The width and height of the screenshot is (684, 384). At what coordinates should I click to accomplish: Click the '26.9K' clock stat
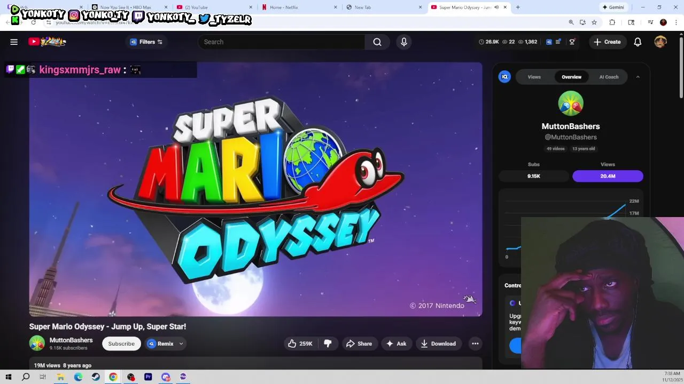489,42
